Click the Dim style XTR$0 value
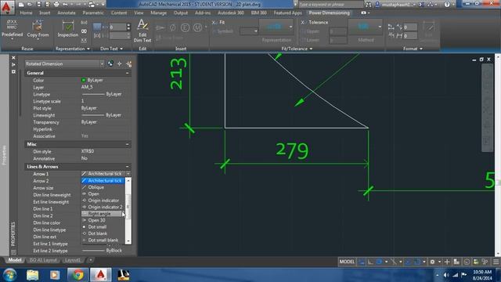The height and width of the screenshot is (282, 501). 88,151
